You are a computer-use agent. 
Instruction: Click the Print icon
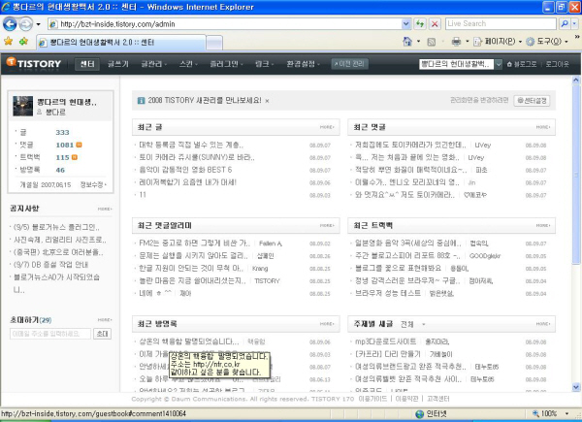(456, 42)
